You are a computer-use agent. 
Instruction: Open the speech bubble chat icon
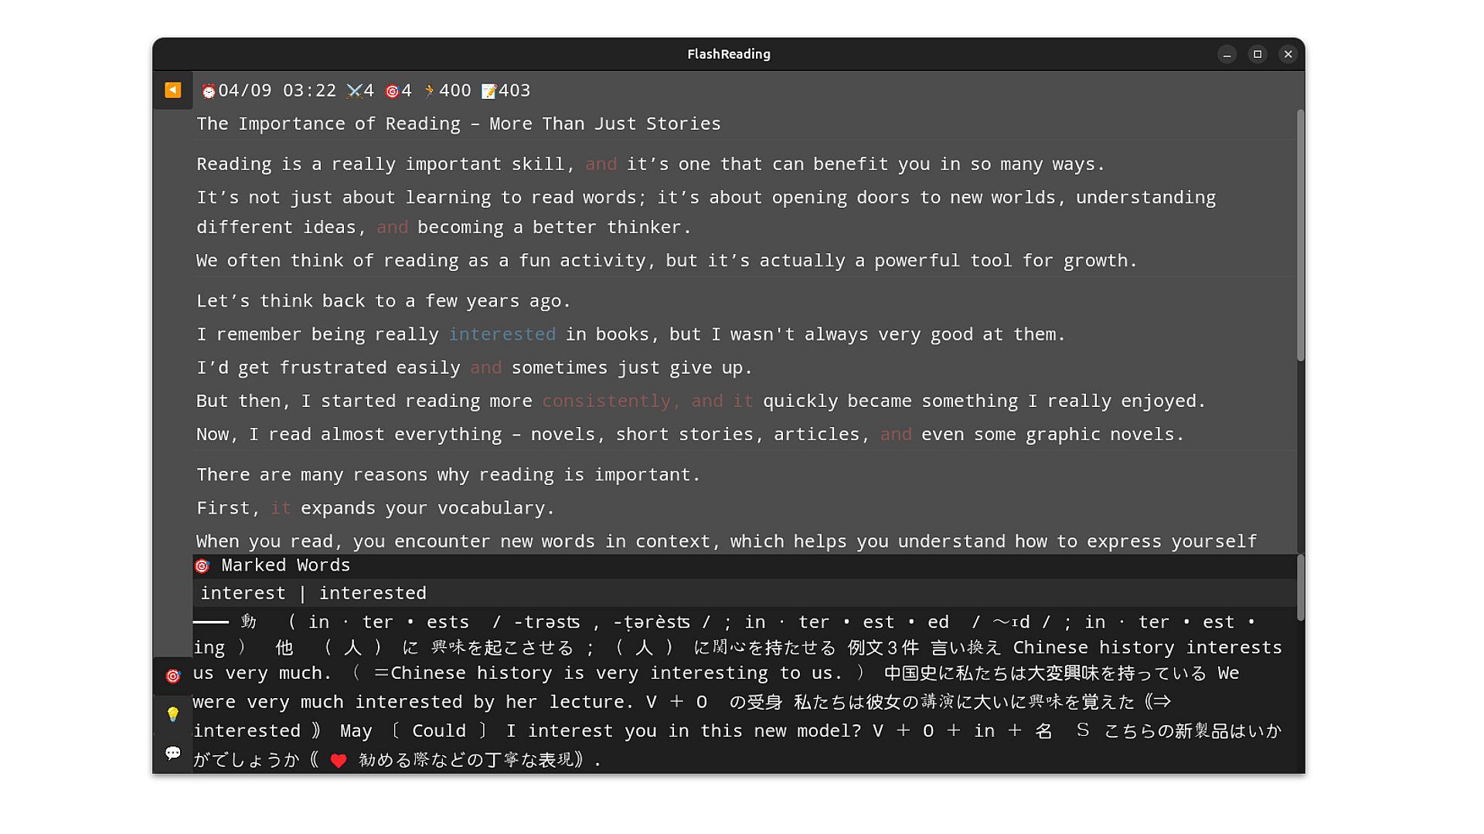tap(173, 753)
